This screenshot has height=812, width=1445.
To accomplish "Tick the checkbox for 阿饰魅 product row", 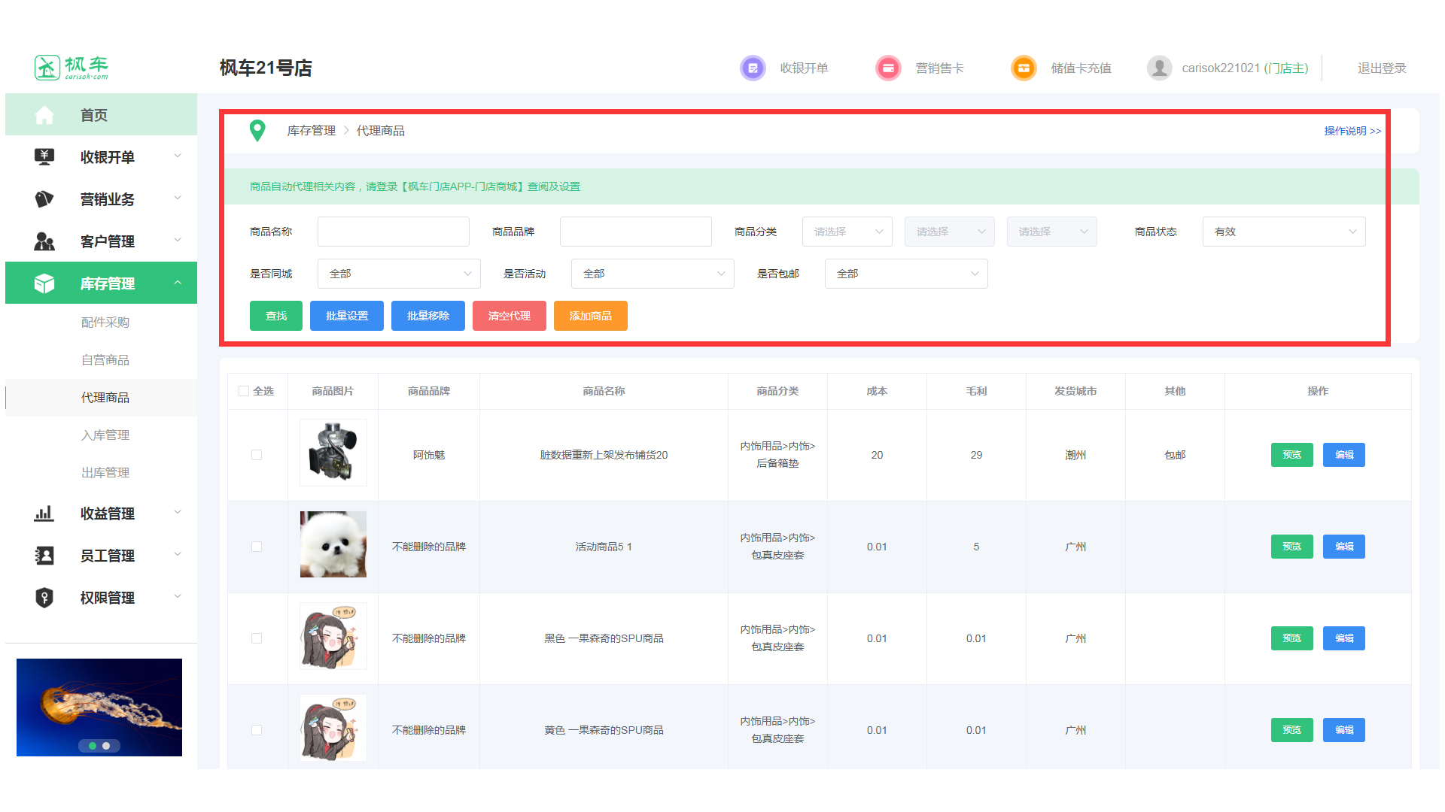I will [x=257, y=455].
